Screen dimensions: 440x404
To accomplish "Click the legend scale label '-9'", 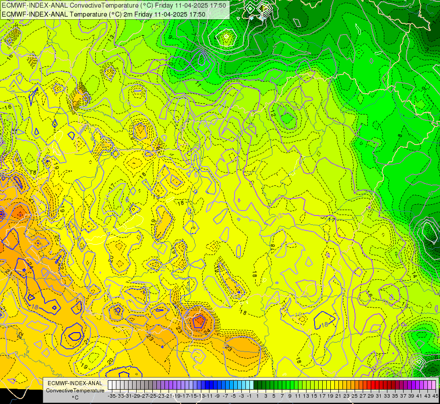I will point(217,396).
